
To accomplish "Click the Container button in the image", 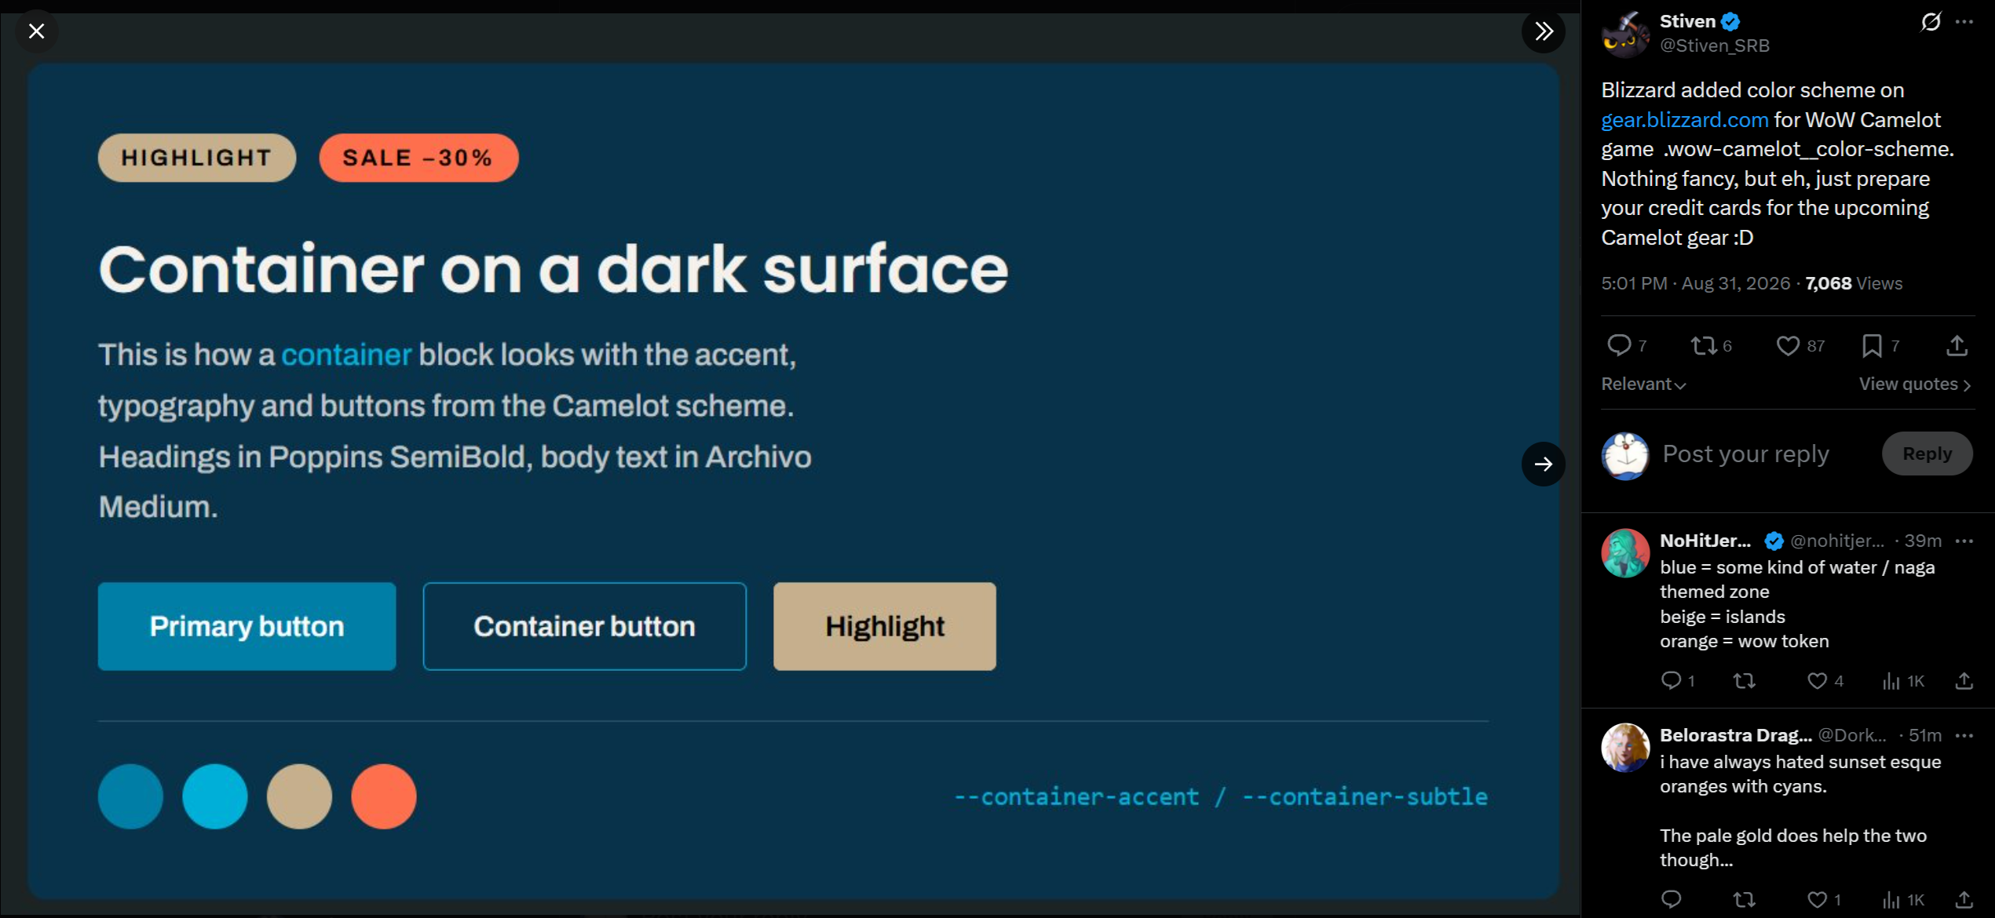I will pyautogui.click(x=584, y=626).
